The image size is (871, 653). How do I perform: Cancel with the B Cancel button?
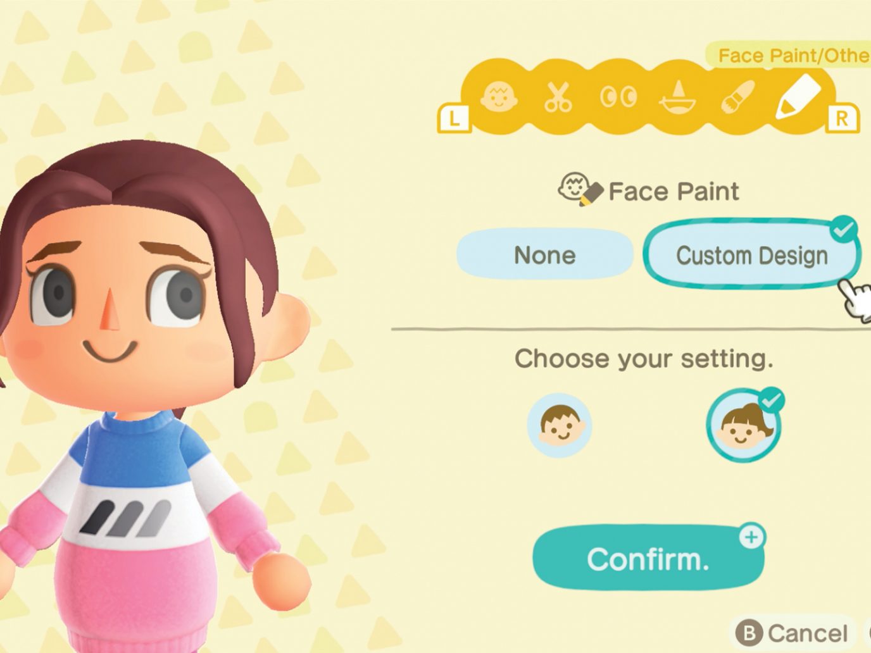click(x=792, y=633)
